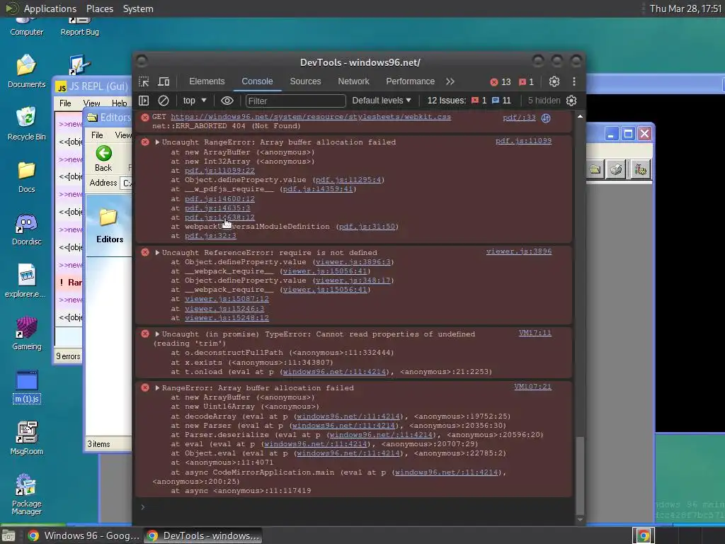
Task: Open the top context selector dropdown
Action: coord(194,101)
